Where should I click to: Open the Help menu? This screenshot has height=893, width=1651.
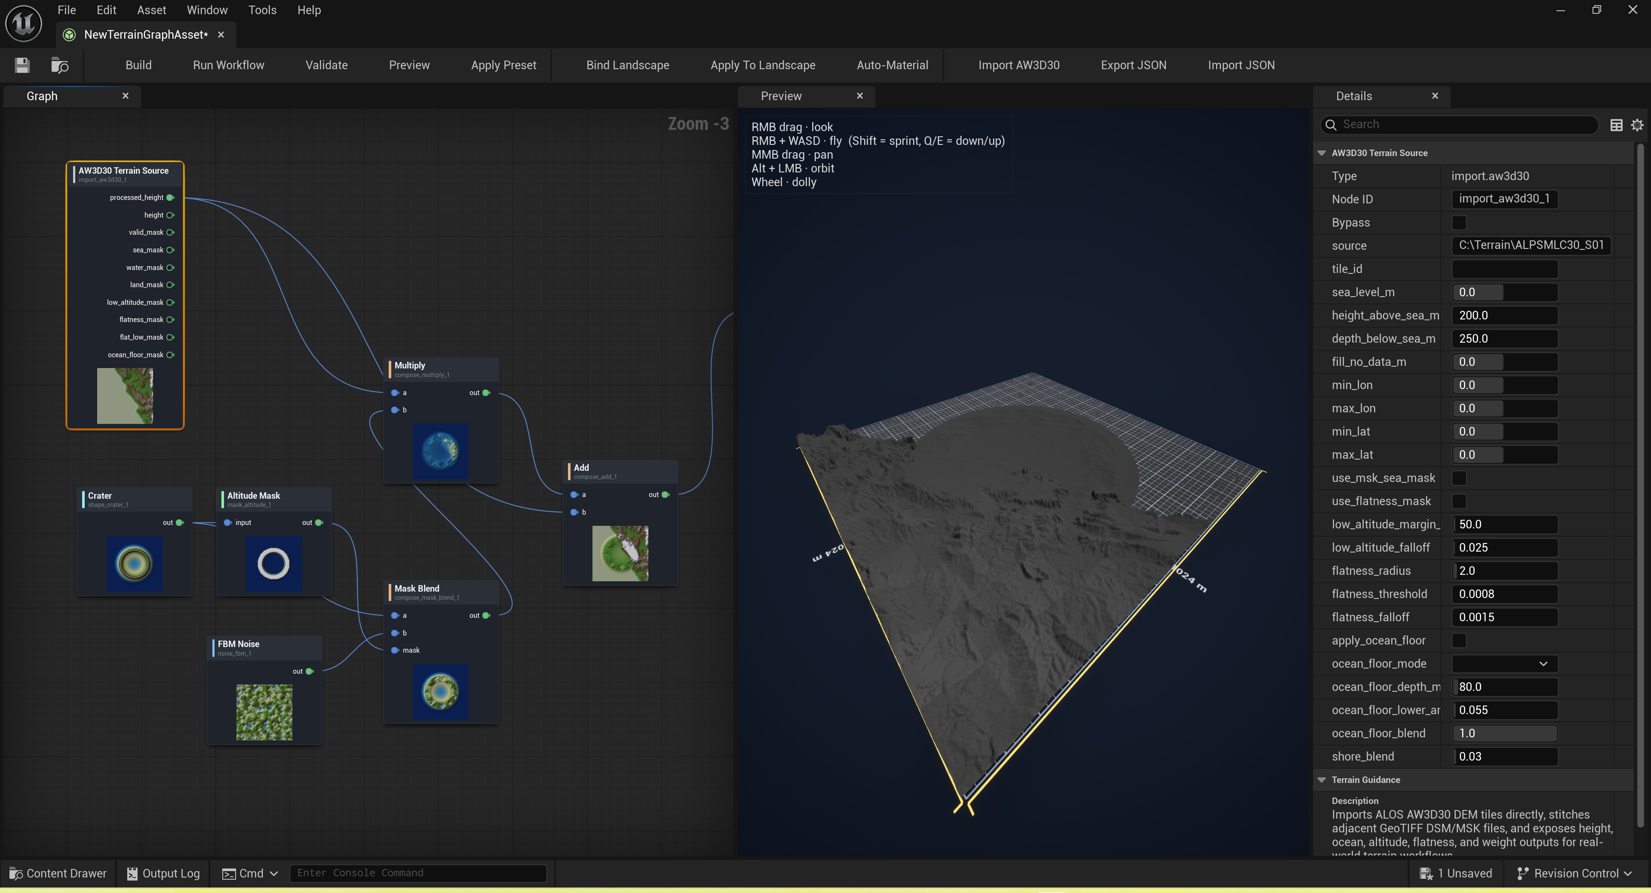(309, 10)
